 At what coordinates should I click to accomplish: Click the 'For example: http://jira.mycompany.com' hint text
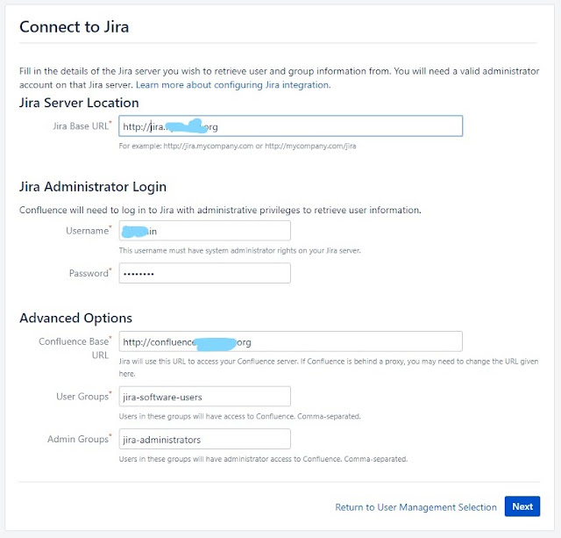tap(238, 147)
